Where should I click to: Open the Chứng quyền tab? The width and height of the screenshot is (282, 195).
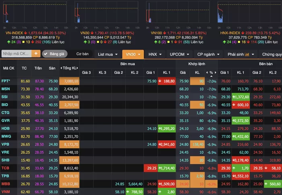(x=272, y=54)
